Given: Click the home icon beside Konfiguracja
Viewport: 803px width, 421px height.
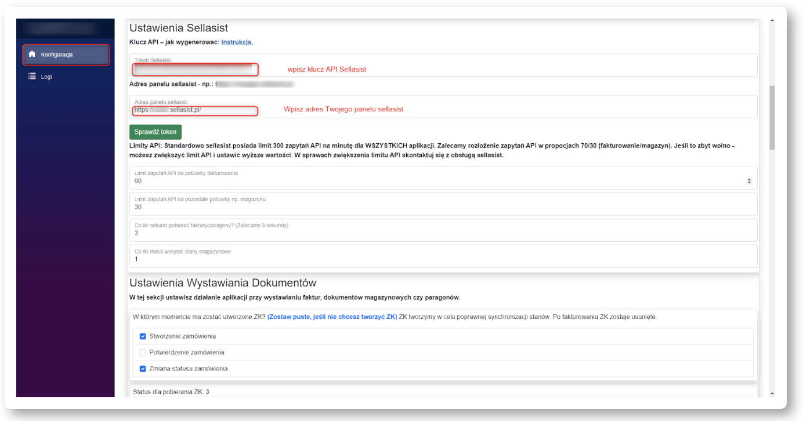Looking at the screenshot, I should point(32,55).
